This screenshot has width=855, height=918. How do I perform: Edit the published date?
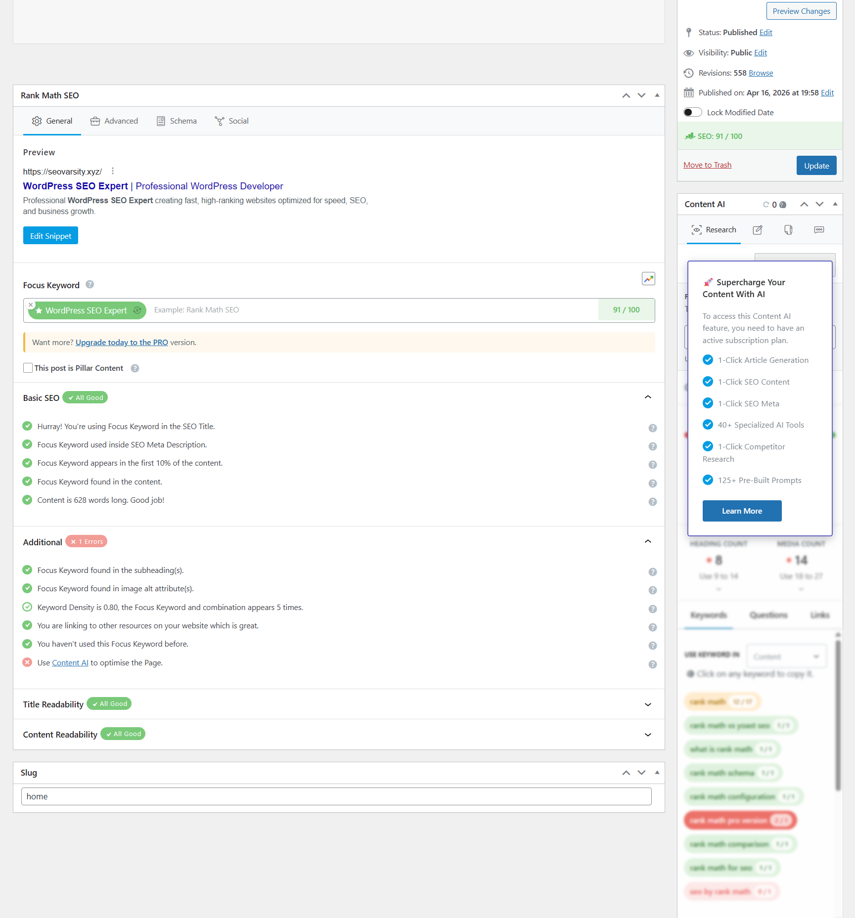coord(827,93)
